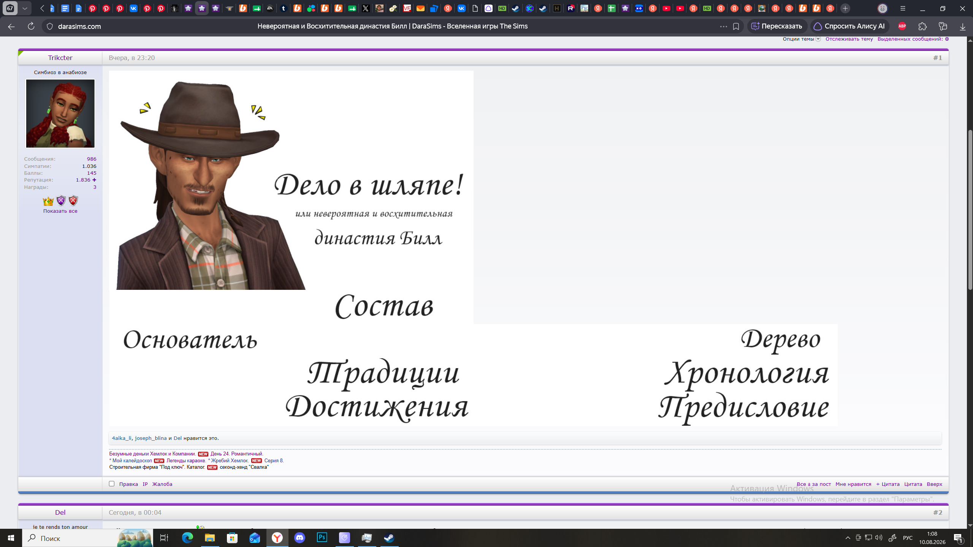Click Мне нравится on post #1

point(853,484)
